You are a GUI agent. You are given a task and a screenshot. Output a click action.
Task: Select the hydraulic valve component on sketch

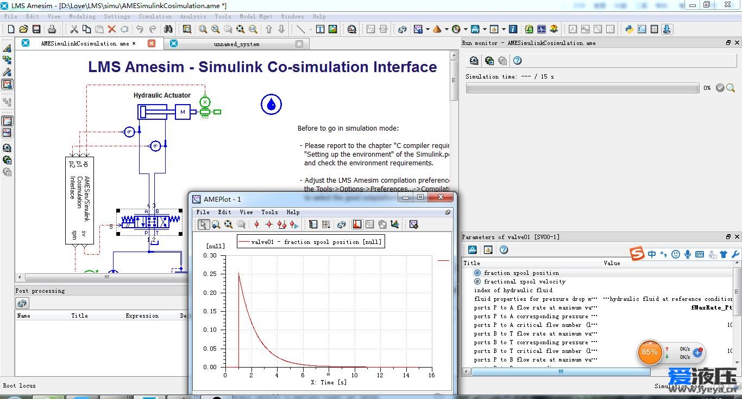click(150, 222)
